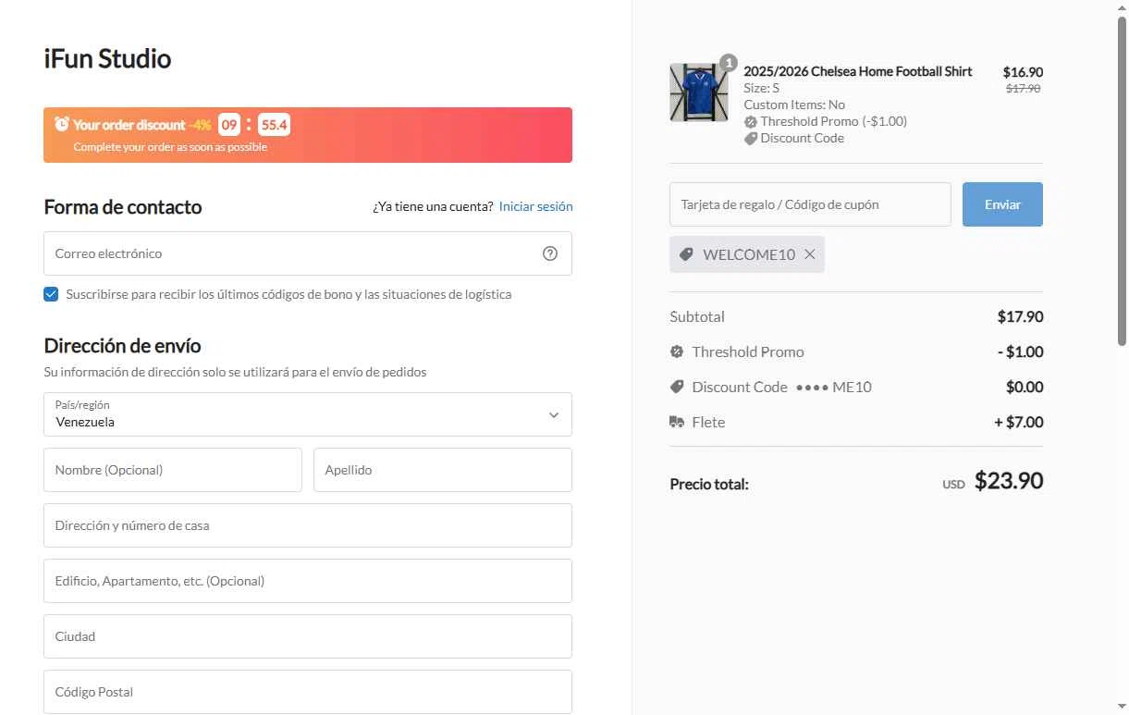This screenshot has height=715, width=1129.
Task: Click the Discount Code tag icon in summary
Action: pos(677,387)
